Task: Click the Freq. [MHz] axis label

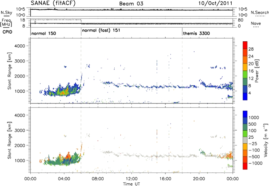Action: [7, 22]
